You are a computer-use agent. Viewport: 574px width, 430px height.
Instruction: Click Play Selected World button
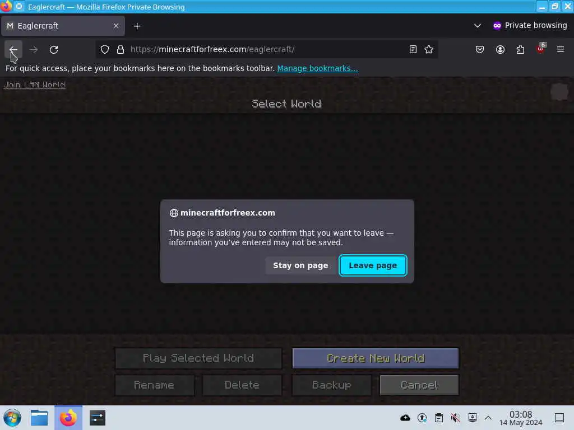tap(198, 358)
